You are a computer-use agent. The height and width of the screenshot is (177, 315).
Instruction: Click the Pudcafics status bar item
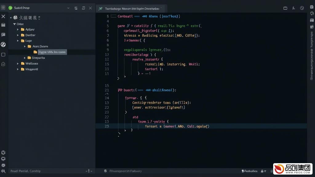(249, 171)
